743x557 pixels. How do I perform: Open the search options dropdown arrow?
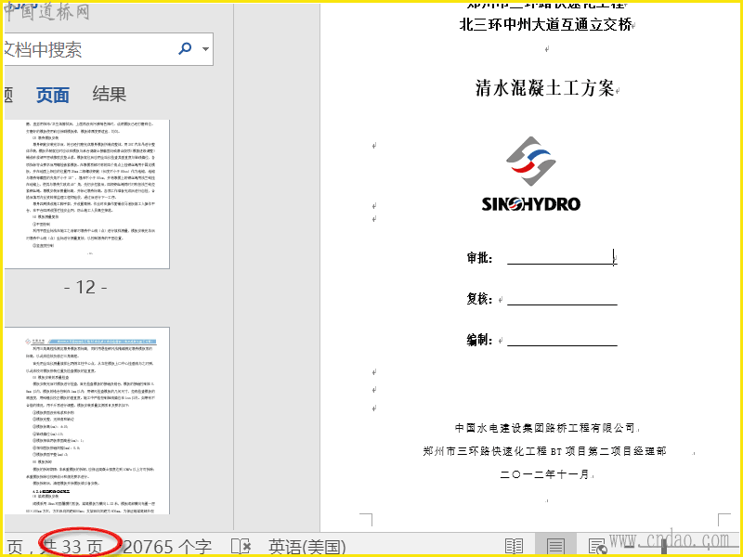(205, 49)
